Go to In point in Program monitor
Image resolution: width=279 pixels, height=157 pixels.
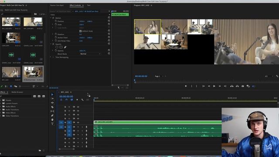point(204,86)
